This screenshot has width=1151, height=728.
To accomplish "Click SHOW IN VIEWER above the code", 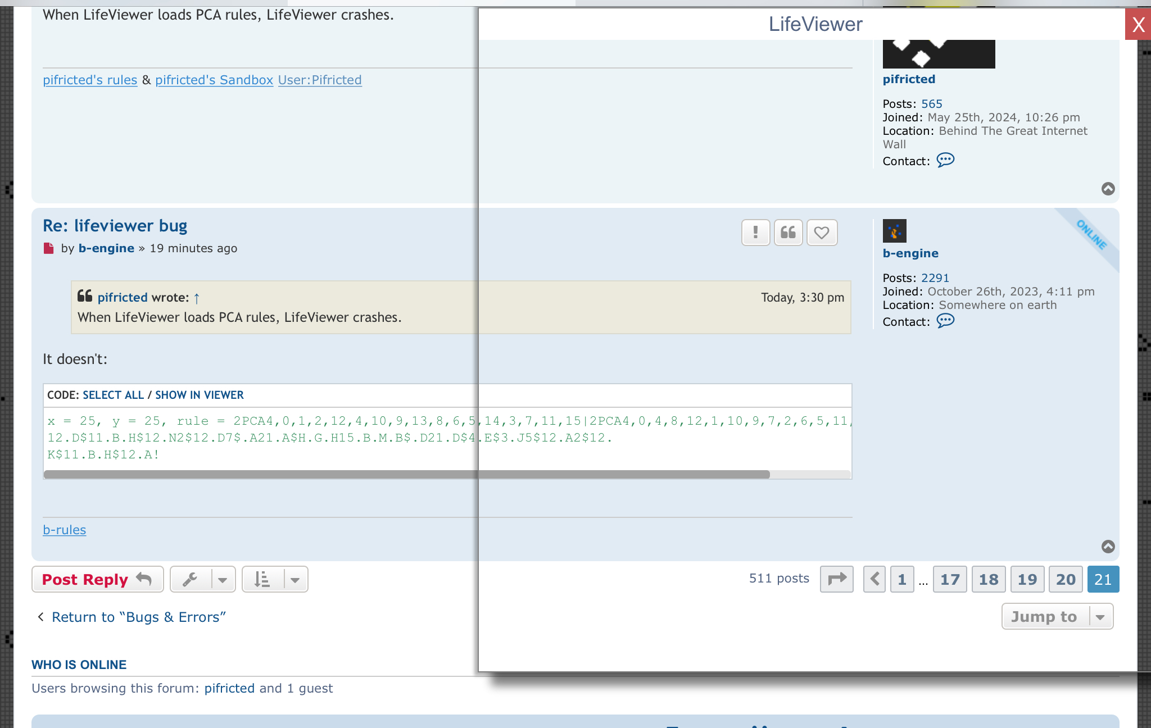I will [x=200, y=395].
